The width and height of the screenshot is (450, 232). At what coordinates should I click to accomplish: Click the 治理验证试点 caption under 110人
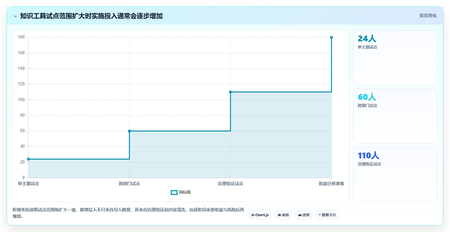coord(369,164)
